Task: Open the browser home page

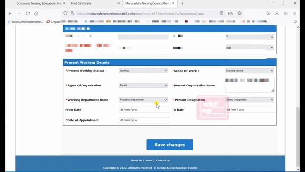Action: pyautogui.click(x=36, y=13)
